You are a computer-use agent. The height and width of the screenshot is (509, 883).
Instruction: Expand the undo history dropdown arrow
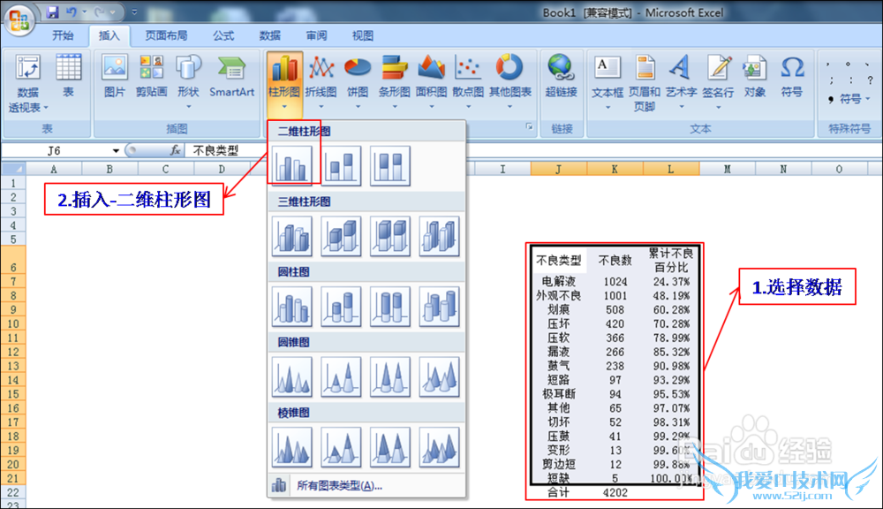coord(85,11)
